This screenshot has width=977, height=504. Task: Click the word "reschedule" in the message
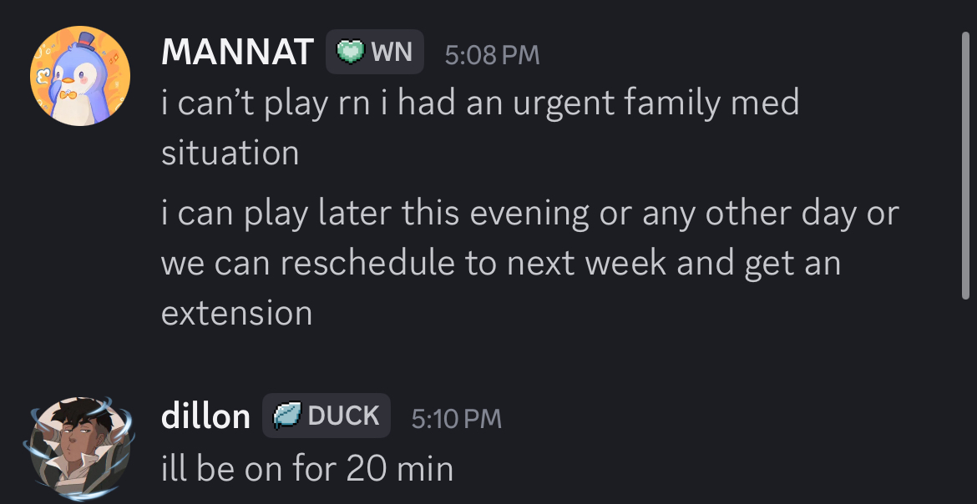(x=367, y=263)
